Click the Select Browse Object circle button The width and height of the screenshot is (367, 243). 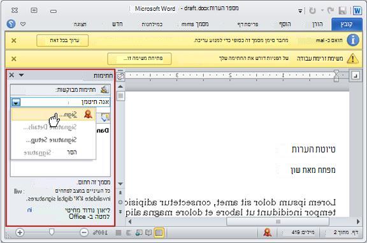[120, 202]
